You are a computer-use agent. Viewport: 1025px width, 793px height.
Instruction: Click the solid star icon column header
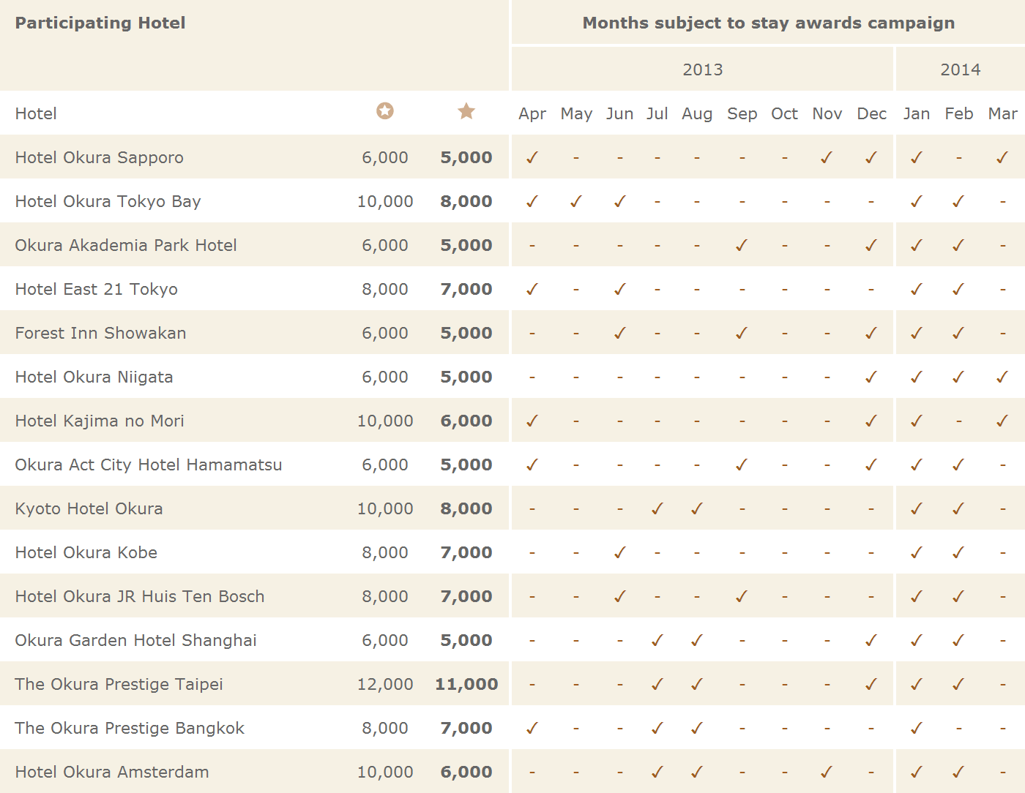point(466,111)
